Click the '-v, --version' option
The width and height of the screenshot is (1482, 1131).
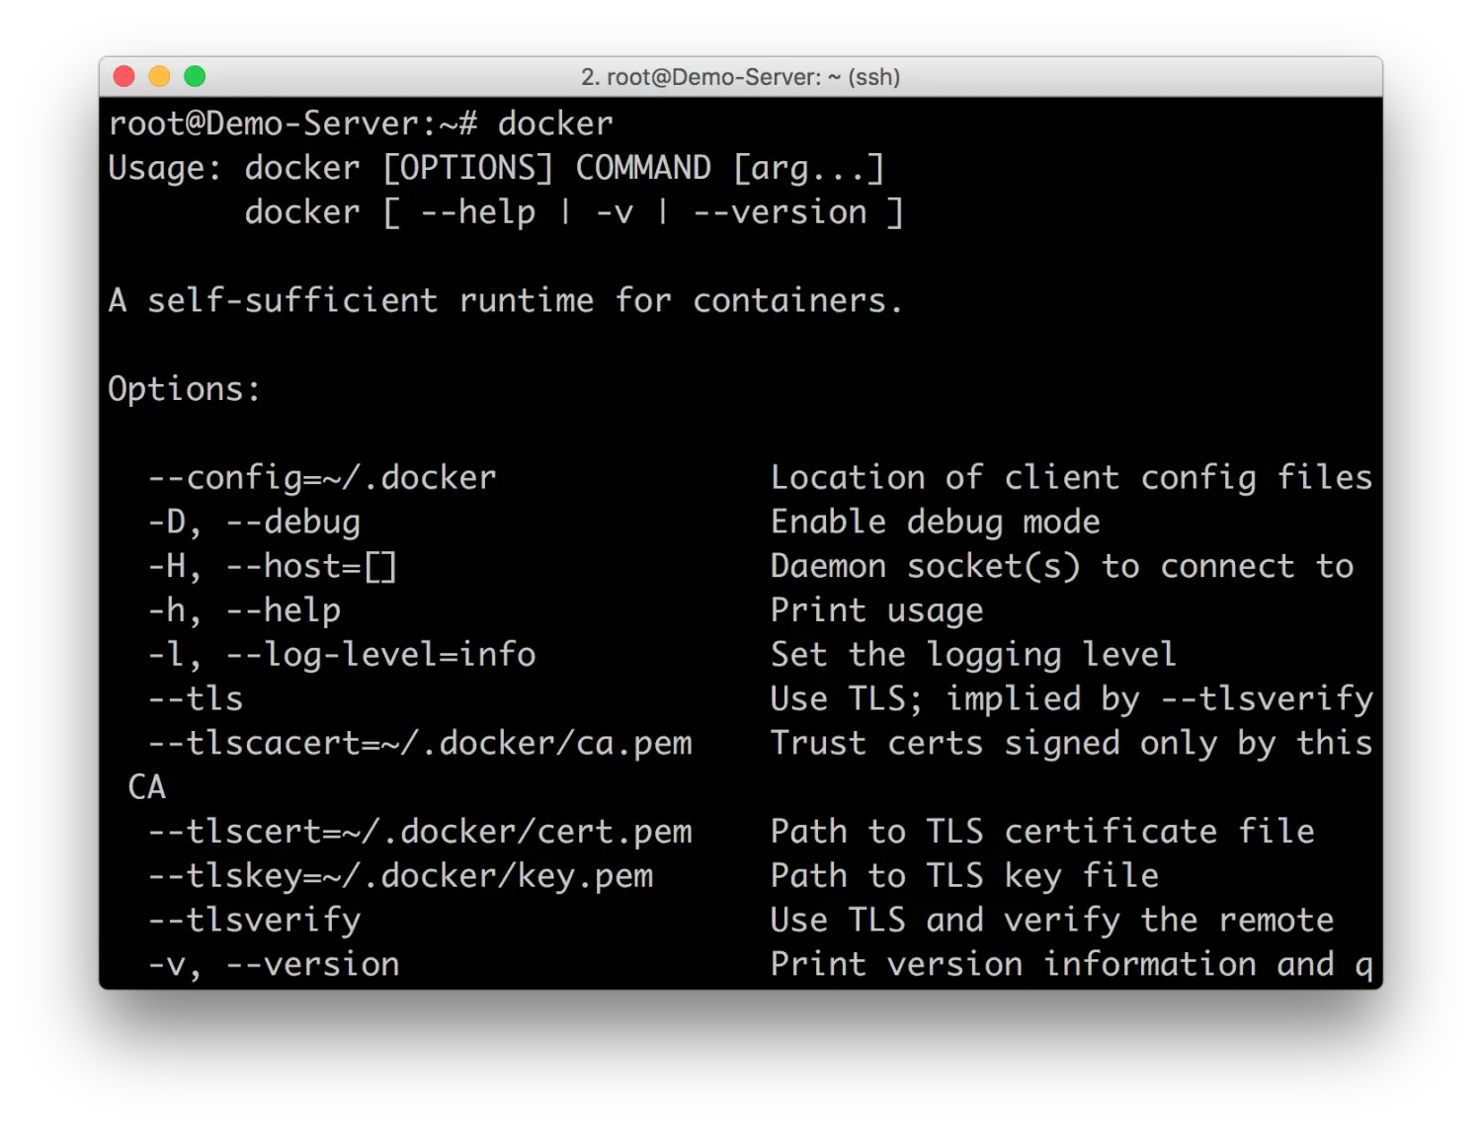(x=274, y=965)
